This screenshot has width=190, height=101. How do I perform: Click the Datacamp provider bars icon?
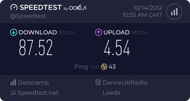13,83
